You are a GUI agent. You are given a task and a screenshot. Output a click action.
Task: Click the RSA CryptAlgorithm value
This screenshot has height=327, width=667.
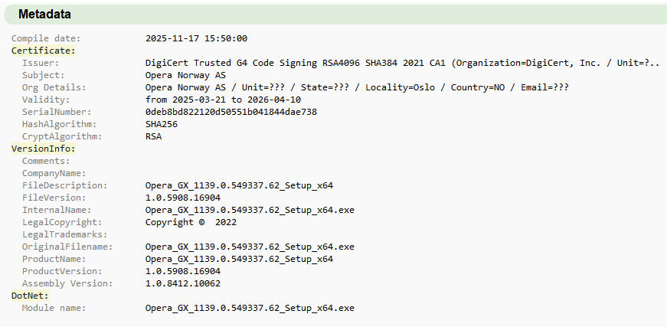tap(153, 136)
